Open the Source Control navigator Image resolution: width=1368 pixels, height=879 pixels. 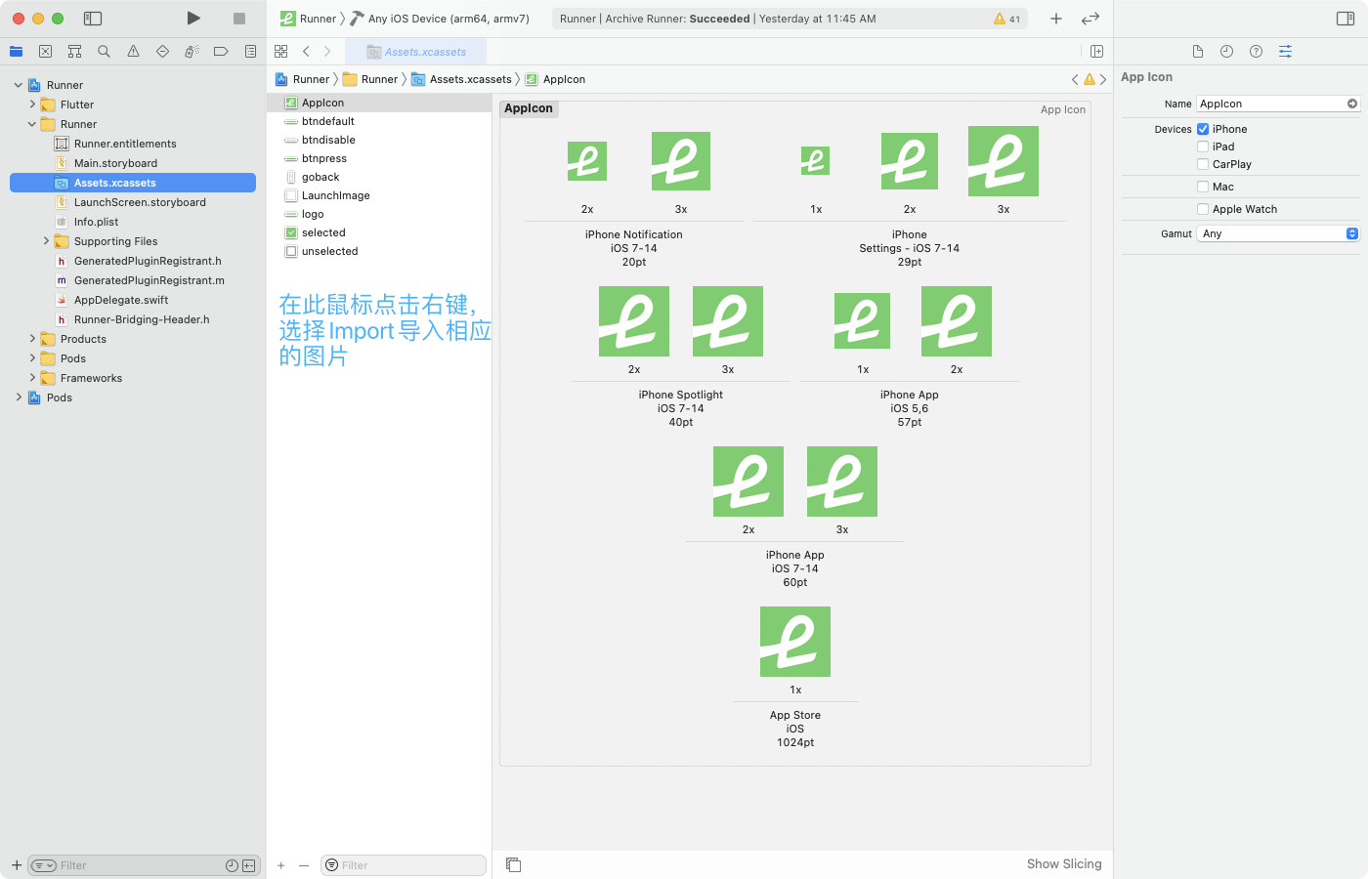pyautogui.click(x=45, y=52)
